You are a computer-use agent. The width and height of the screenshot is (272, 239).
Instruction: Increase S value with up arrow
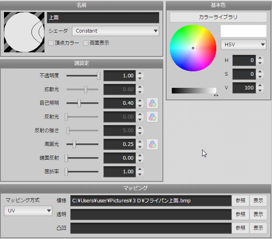pyautogui.click(x=260, y=72)
